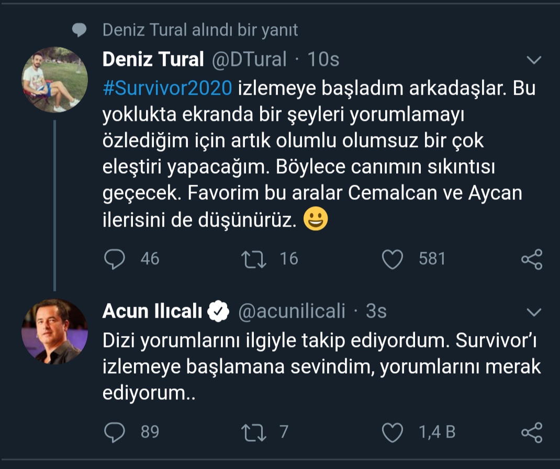Click the Deniz Tural display name
Screen dimensions: 560x469
coord(153,60)
